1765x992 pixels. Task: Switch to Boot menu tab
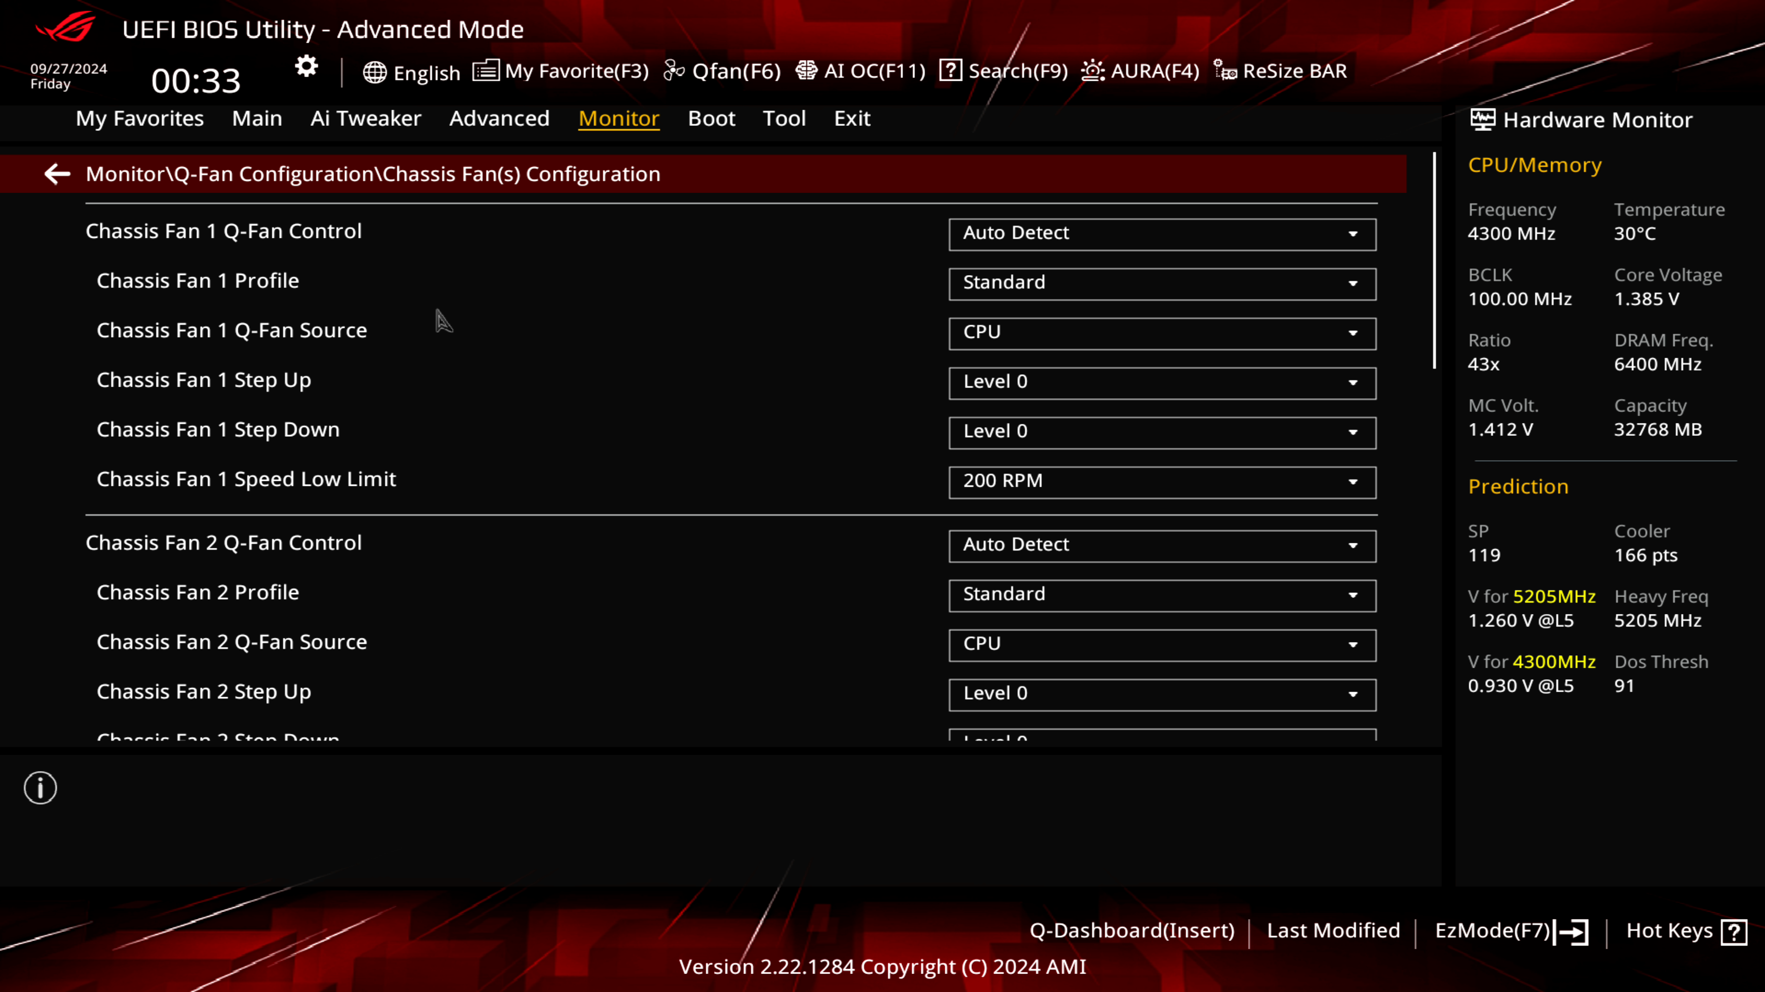tap(712, 118)
